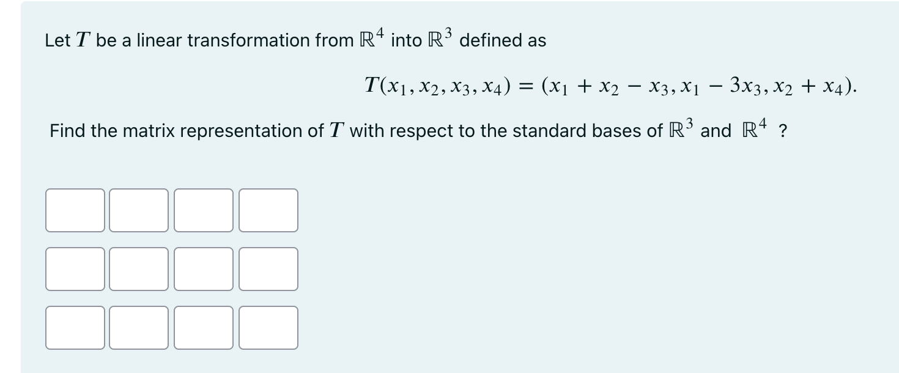899x373 pixels.
Task: Click the first entry box in row two
Action: click(75, 269)
